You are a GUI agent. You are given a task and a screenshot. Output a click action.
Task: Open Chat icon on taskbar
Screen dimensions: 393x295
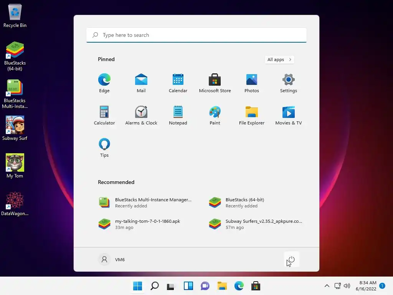[205, 286]
